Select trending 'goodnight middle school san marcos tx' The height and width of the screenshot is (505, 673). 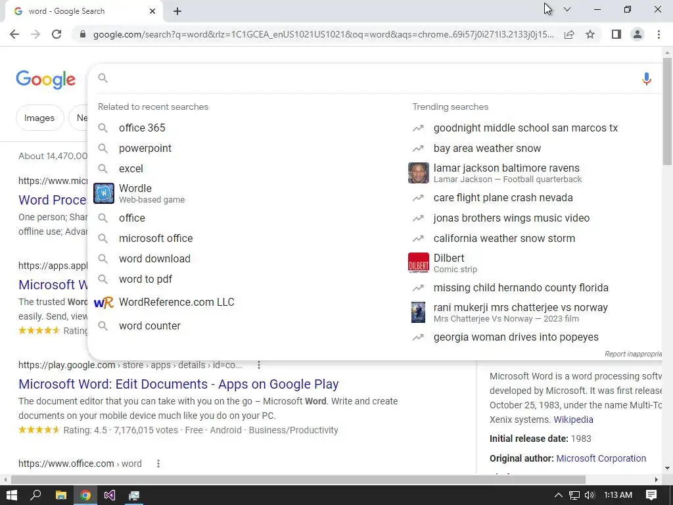tap(525, 128)
